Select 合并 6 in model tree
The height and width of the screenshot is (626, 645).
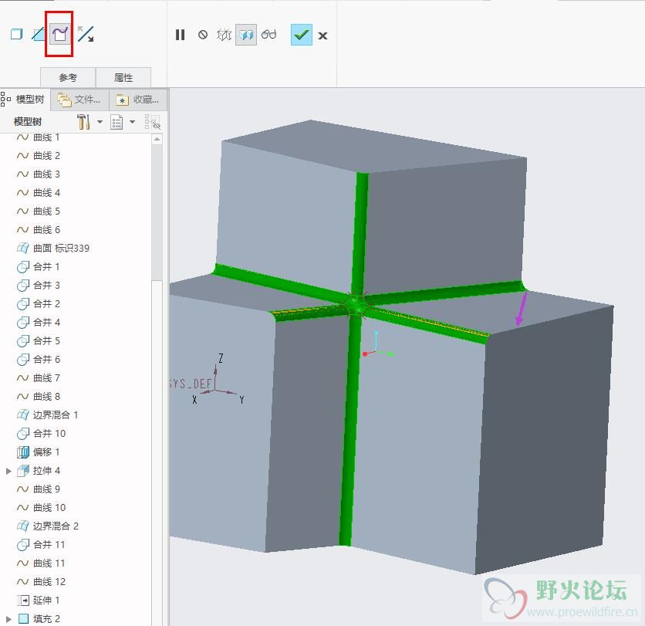(x=46, y=359)
